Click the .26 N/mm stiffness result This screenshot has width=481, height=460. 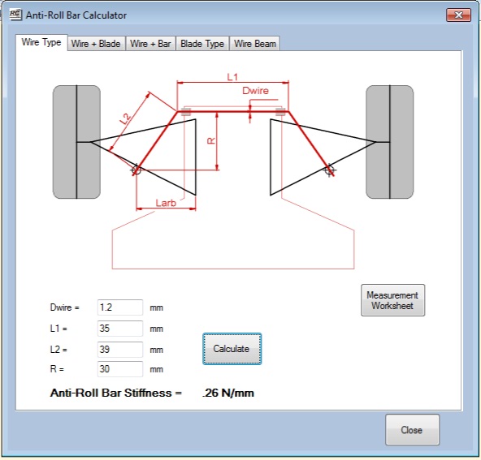tap(228, 393)
